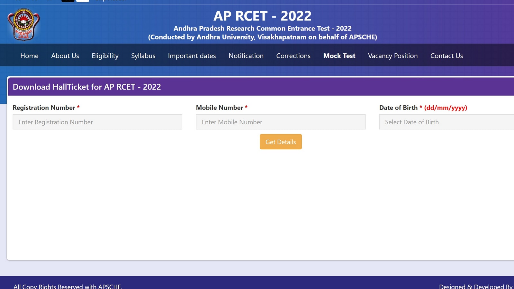
Task: View the Vacancy Position page
Action: (x=393, y=56)
